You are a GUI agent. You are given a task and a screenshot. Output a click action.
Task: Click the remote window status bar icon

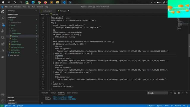2,106
